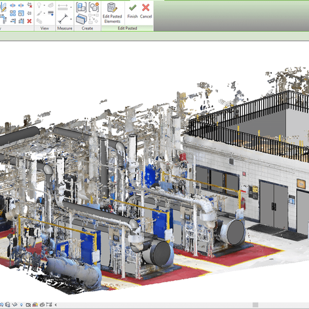Viewport: 309px width, 309px height.
Task: Click the Create Assembly icon
Action: click(81, 7)
